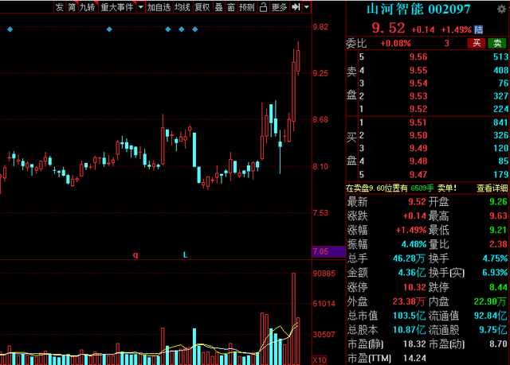Select sell level 4 price 9.55
510x365 pixels.
point(418,71)
